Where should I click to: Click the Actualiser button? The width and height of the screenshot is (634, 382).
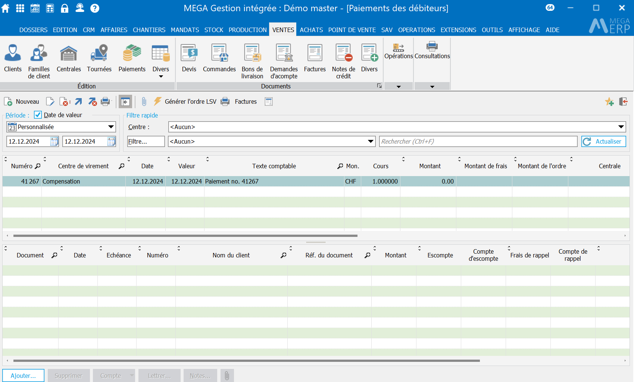(603, 141)
